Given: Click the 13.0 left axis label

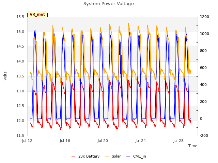Looking at the screenshot, I should click(x=20, y=91).
